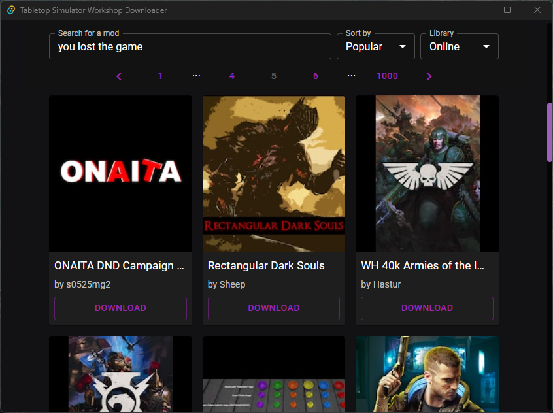Go to previous page with left chevron
Image resolution: width=553 pixels, height=413 pixels.
pos(119,76)
